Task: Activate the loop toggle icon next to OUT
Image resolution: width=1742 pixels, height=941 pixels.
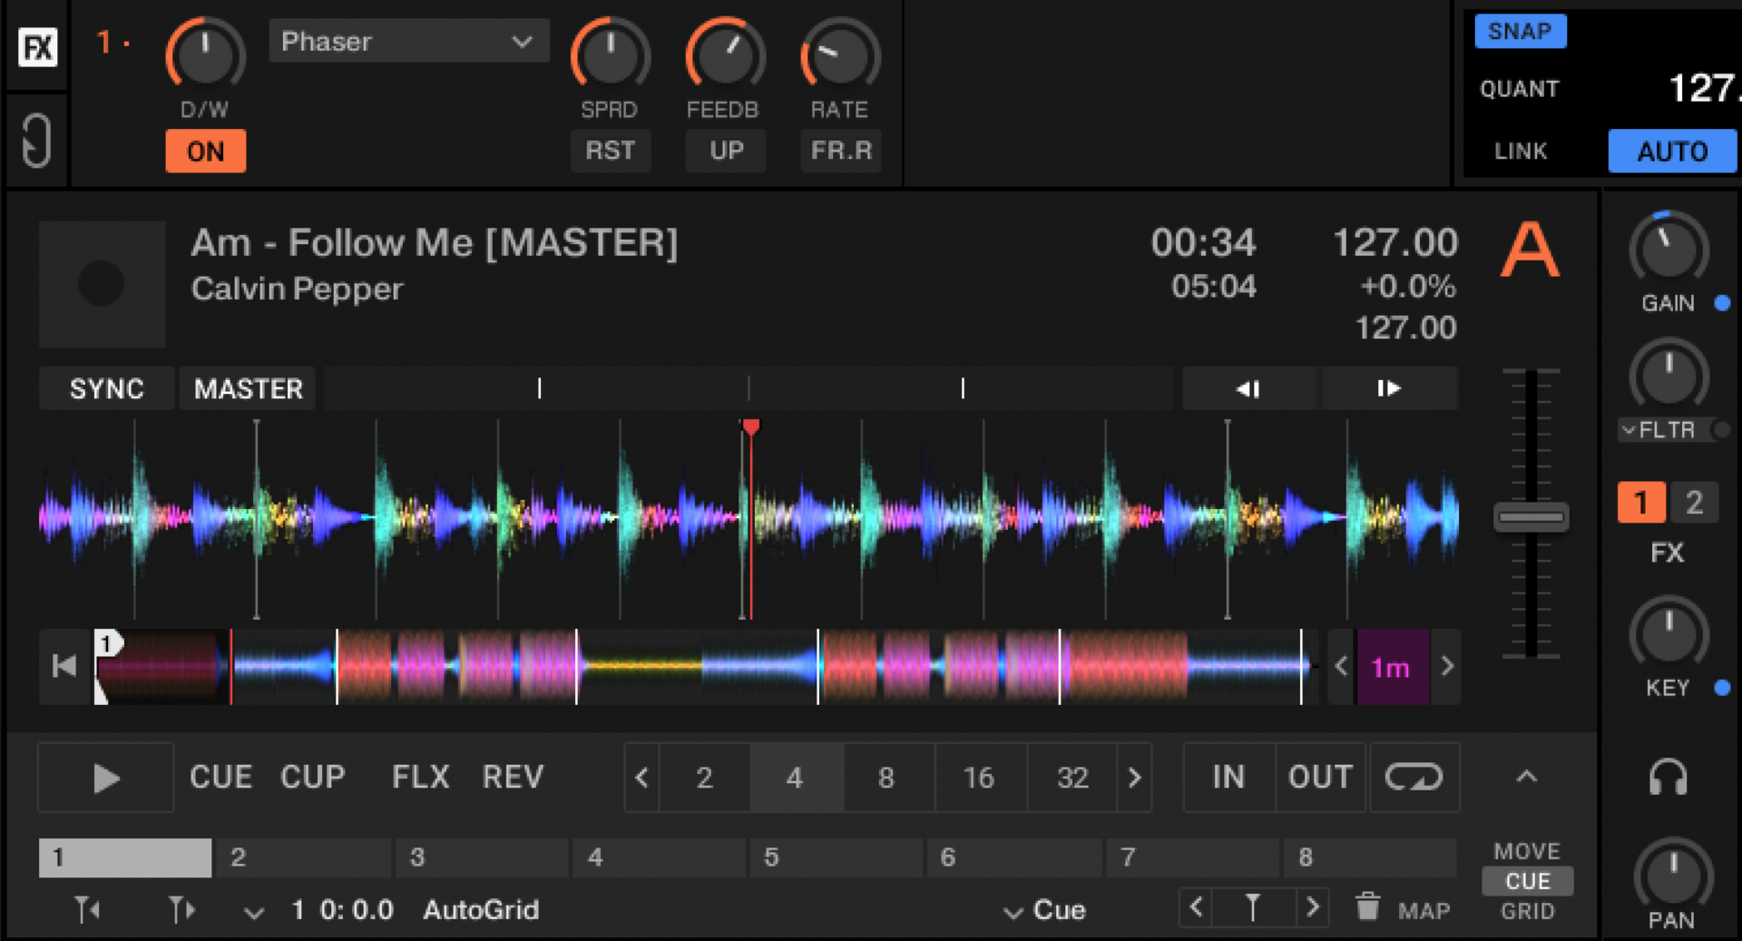Action: pos(1413,778)
